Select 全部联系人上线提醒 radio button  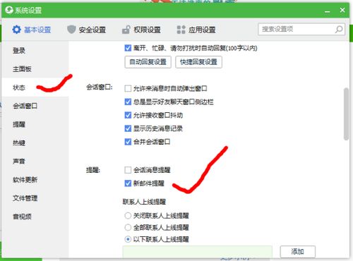[128, 227]
